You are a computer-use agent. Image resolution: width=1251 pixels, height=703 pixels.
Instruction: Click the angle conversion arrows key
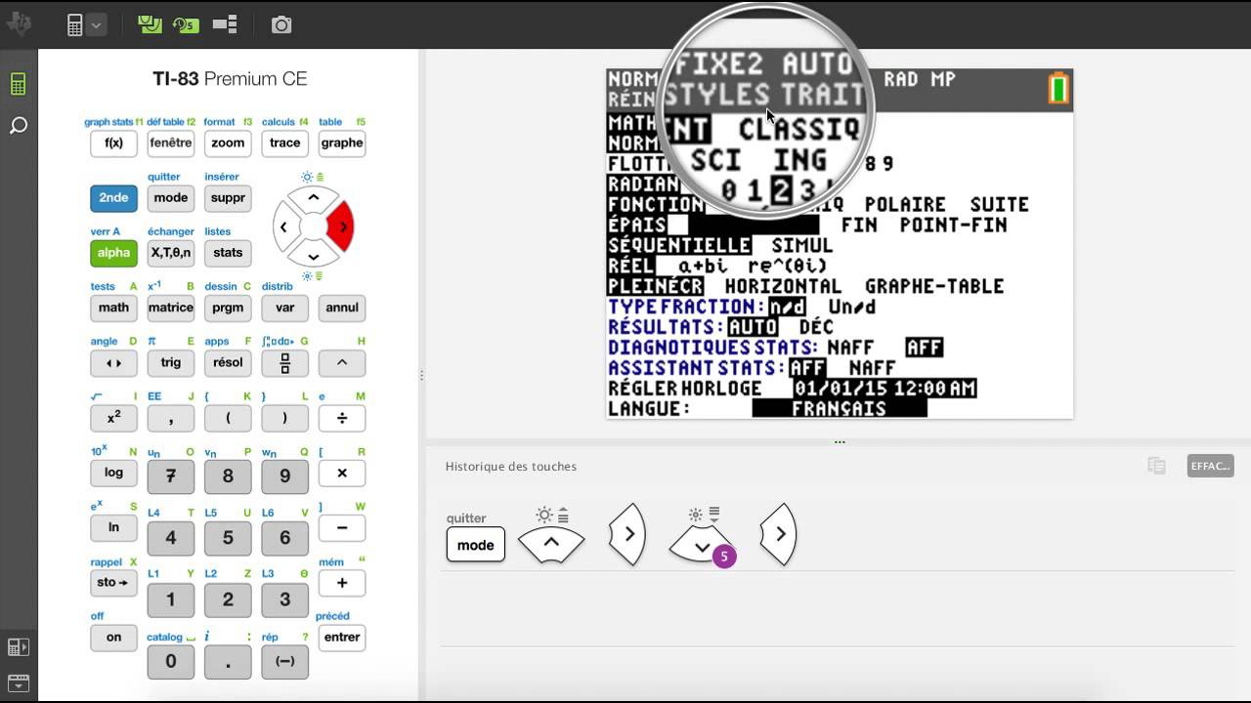(x=113, y=363)
